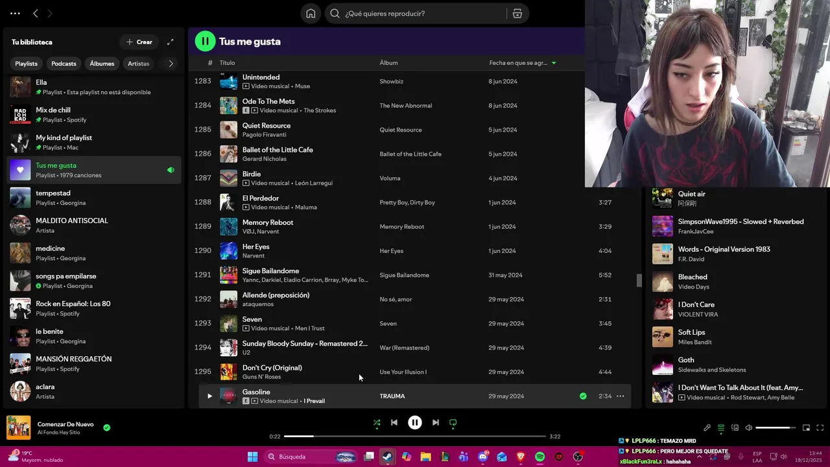Show more library filter chips
This screenshot has width=830, height=467.
tap(171, 64)
